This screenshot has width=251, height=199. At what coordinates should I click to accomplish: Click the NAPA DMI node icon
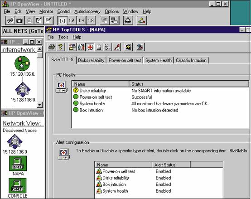point(18,164)
